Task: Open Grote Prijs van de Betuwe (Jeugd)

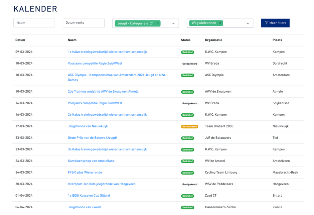Action: click(92, 138)
